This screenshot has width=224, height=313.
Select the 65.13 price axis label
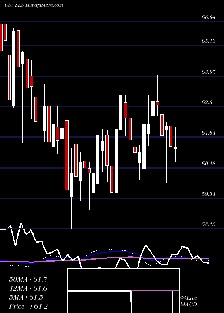point(209,41)
